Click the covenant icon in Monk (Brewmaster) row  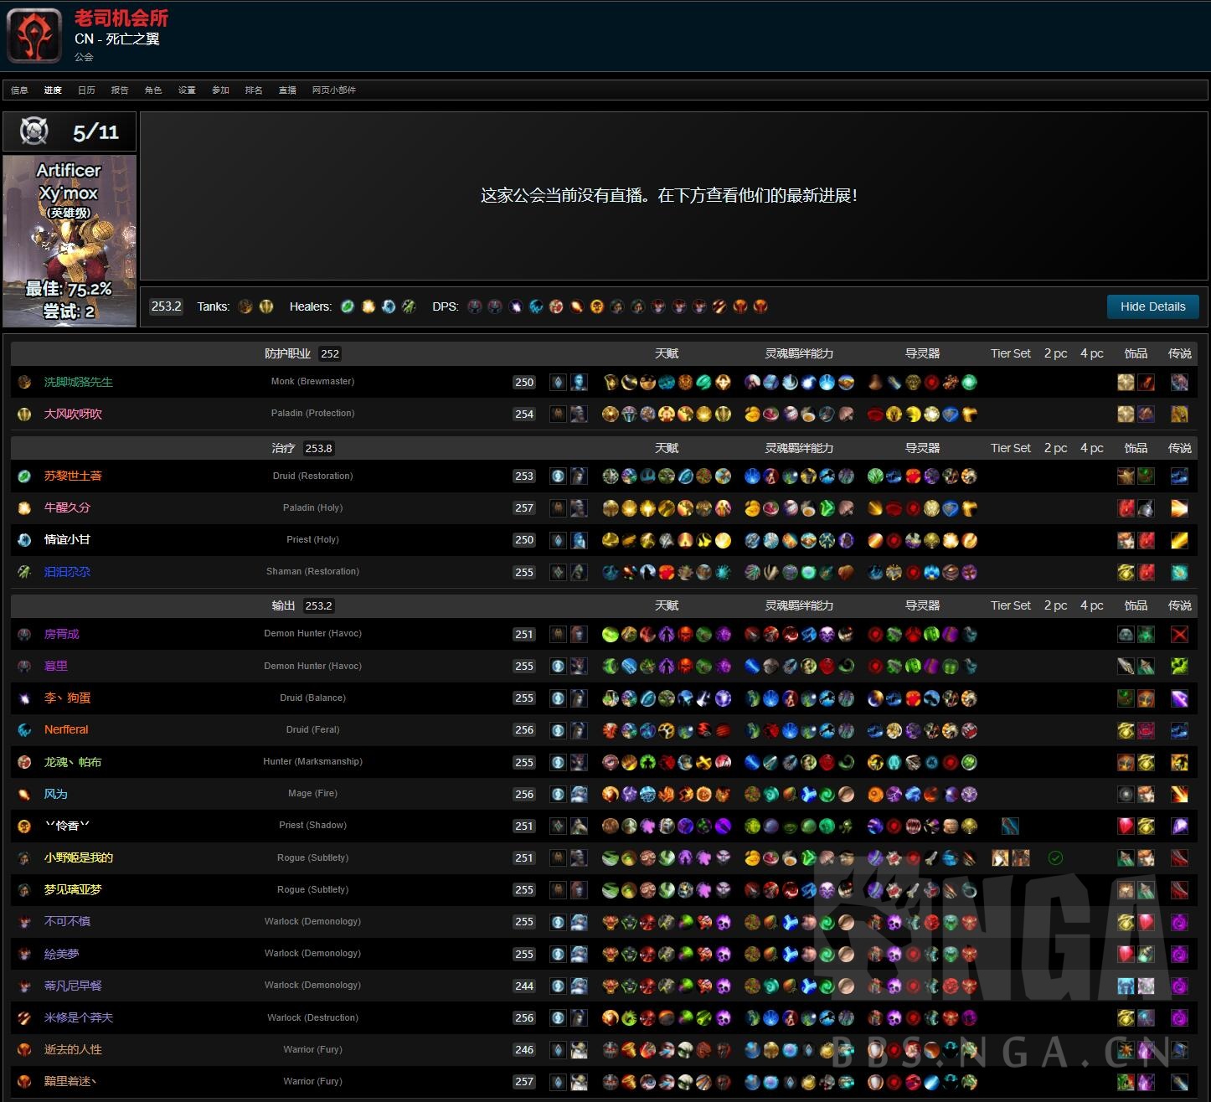point(558,383)
